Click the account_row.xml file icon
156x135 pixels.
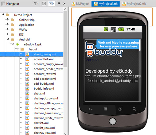click(27, 74)
